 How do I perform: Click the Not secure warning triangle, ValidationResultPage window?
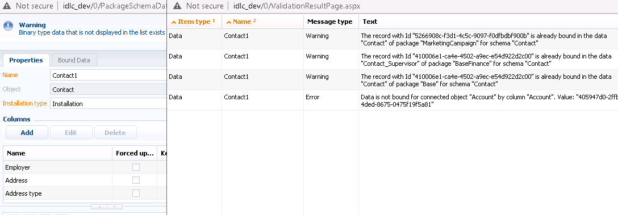[x=177, y=6]
